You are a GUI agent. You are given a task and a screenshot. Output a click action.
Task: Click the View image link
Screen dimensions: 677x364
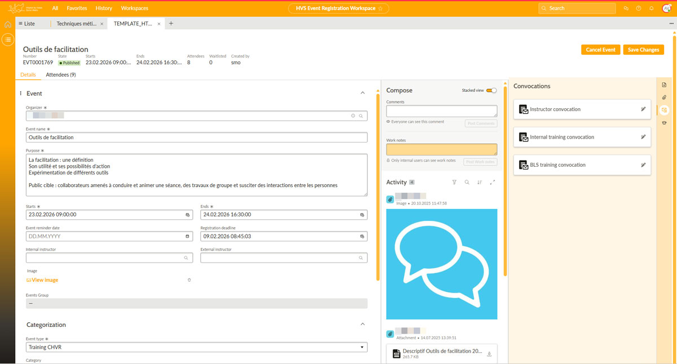pos(45,280)
